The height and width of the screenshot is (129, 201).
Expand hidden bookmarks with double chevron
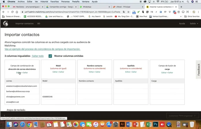[181, 16]
